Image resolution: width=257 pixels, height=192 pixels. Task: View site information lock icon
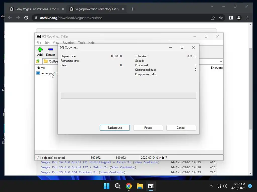[x=36, y=18]
